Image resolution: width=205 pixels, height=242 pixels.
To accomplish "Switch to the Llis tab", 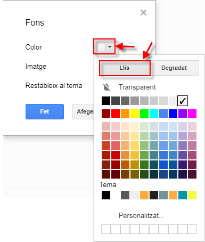I will (125, 68).
